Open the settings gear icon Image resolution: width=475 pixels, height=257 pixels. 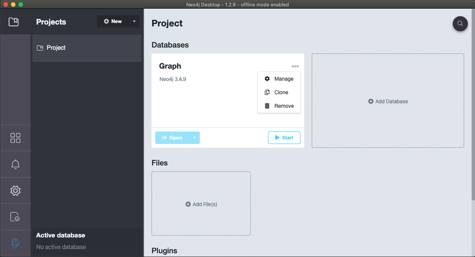[x=15, y=191]
